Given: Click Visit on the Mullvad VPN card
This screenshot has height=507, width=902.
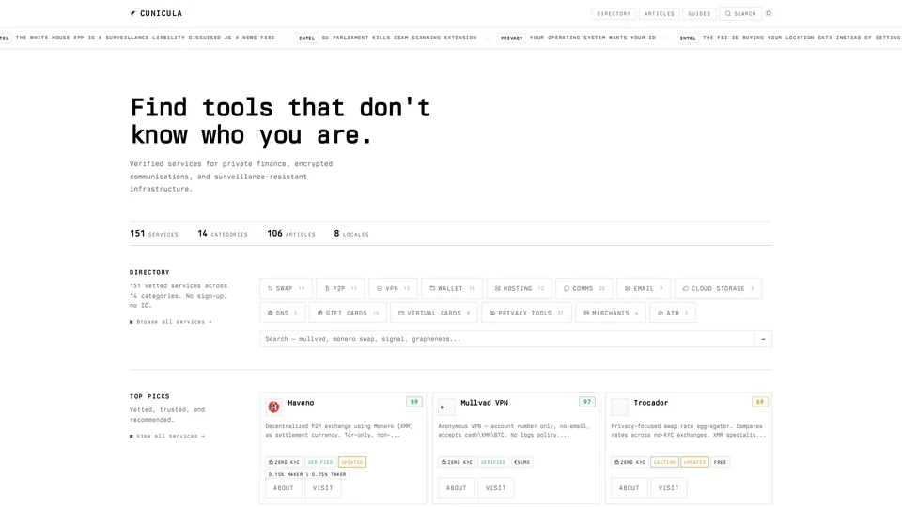Looking at the screenshot, I should pos(495,488).
